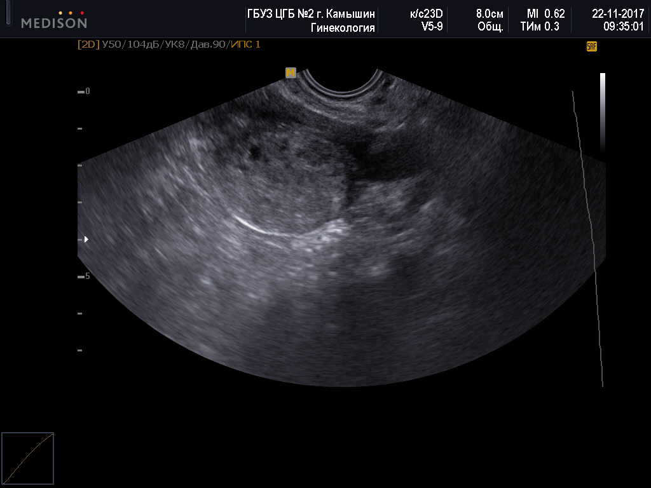The width and height of the screenshot is (651, 488).
Task: Click the date '22-11-2017'
Action: point(618,14)
